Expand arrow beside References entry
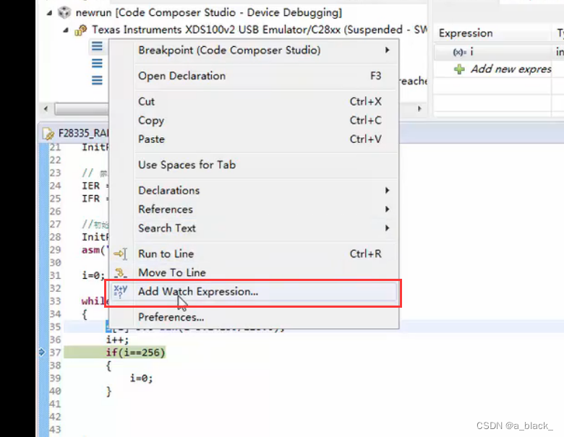 [387, 209]
